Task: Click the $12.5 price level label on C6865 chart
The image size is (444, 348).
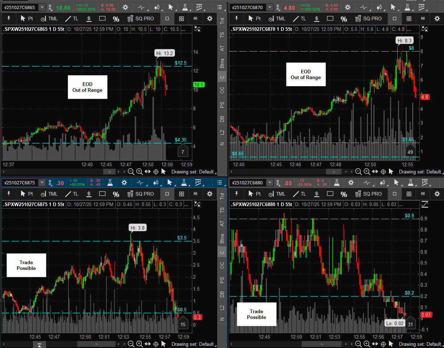Action: click(180, 63)
